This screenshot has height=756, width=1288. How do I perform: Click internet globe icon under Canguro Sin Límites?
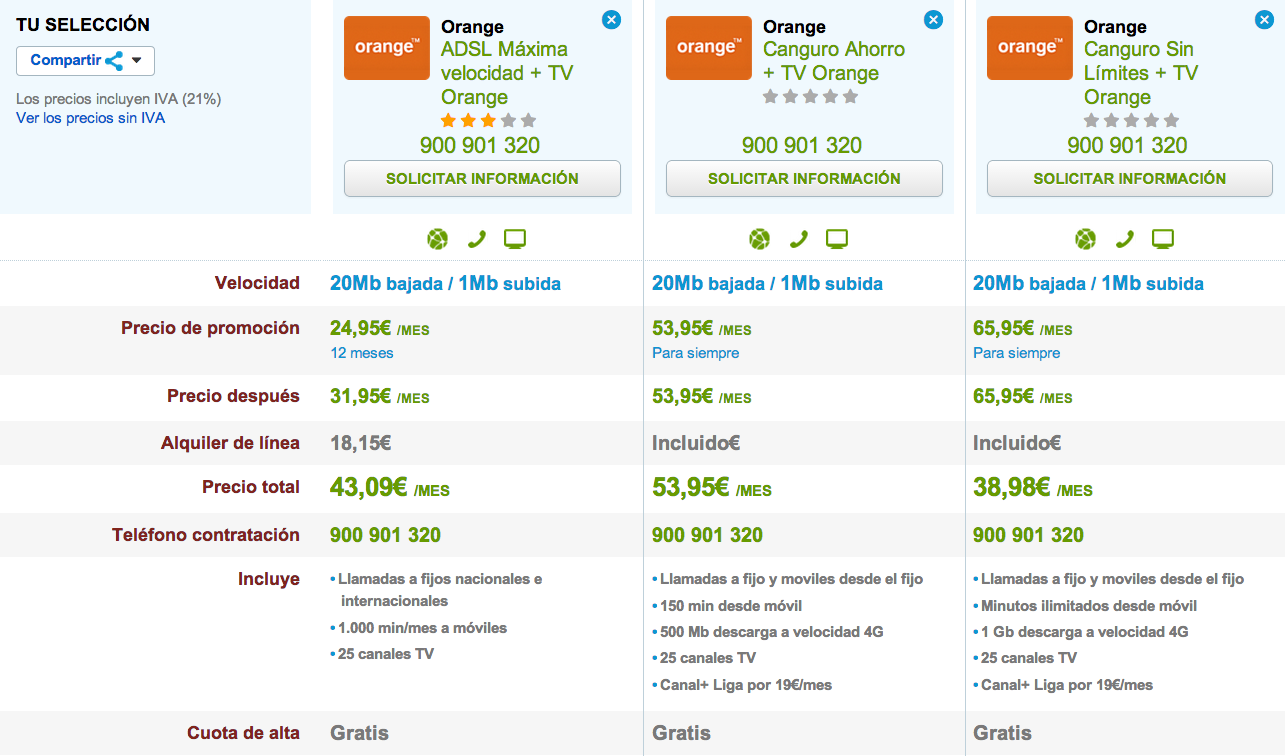1086,239
